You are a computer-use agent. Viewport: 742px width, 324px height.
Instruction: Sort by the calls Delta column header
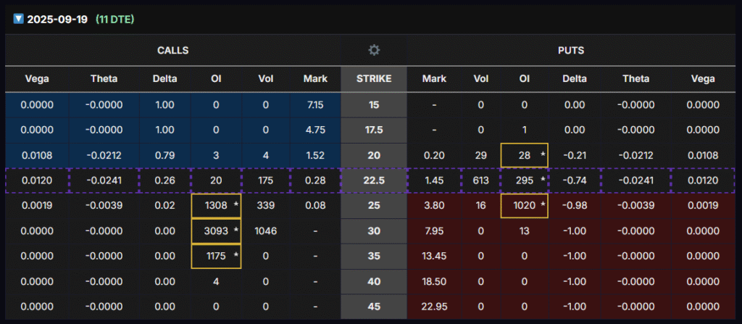(164, 78)
